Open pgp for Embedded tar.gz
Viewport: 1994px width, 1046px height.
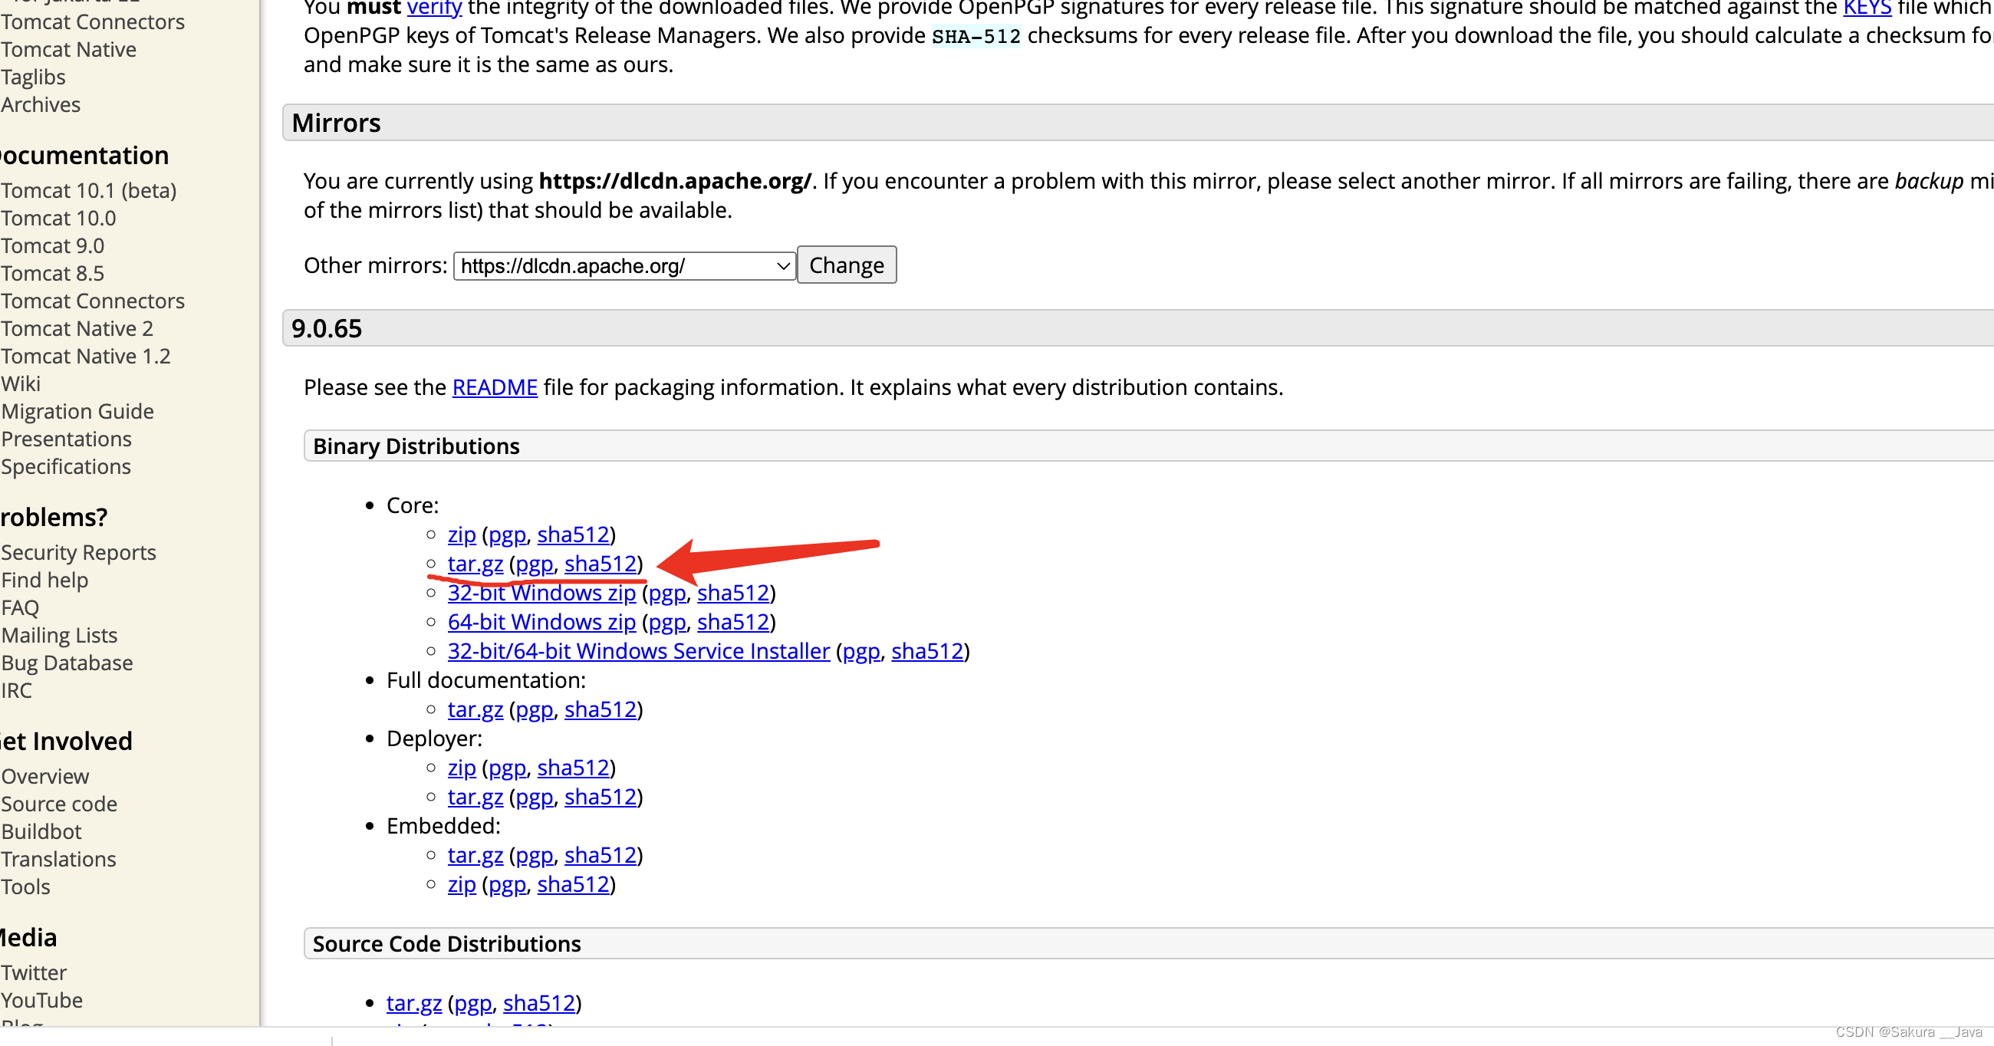[534, 856]
